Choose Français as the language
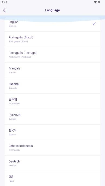The height and width of the screenshot is (186, 105). pyautogui.click(x=52, y=70)
